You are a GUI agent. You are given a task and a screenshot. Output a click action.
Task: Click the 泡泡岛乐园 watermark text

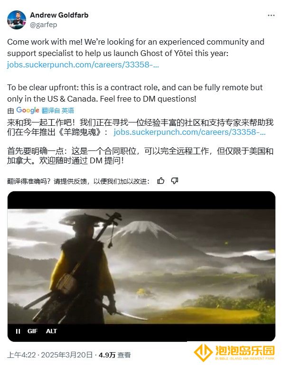click(x=244, y=350)
